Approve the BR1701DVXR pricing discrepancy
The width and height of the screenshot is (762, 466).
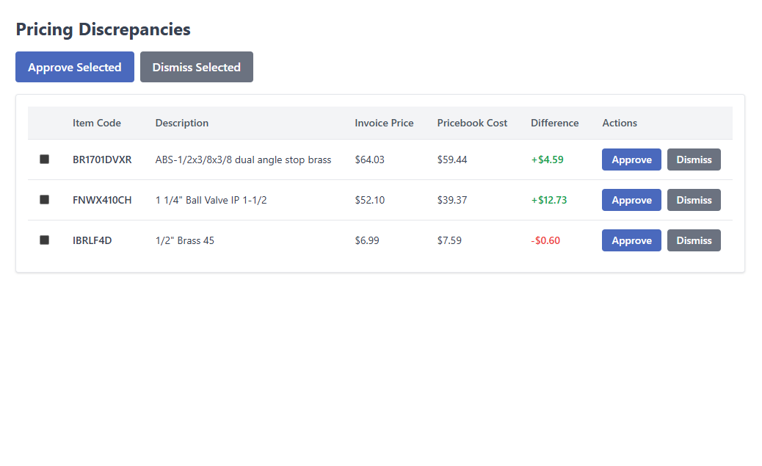[631, 159]
